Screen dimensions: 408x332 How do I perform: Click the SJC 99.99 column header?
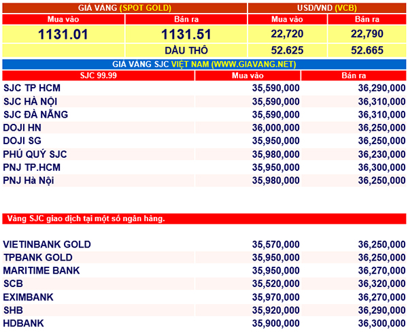pos(99,76)
